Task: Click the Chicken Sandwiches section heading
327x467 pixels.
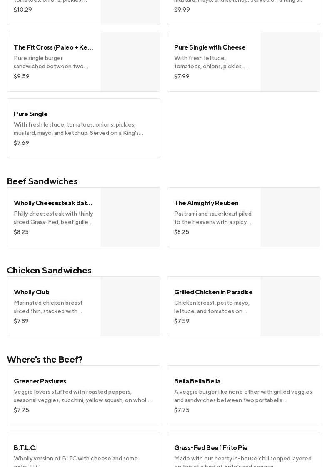Action: tap(49, 271)
